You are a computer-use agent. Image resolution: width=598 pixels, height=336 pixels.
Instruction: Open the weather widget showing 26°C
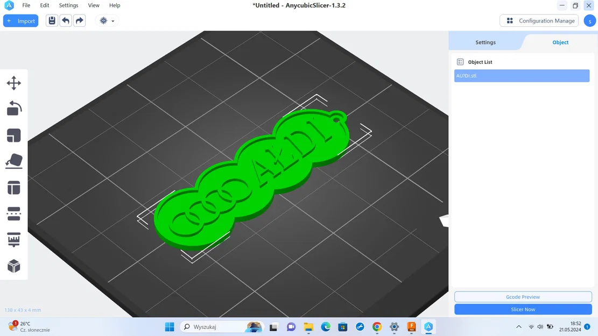30,327
